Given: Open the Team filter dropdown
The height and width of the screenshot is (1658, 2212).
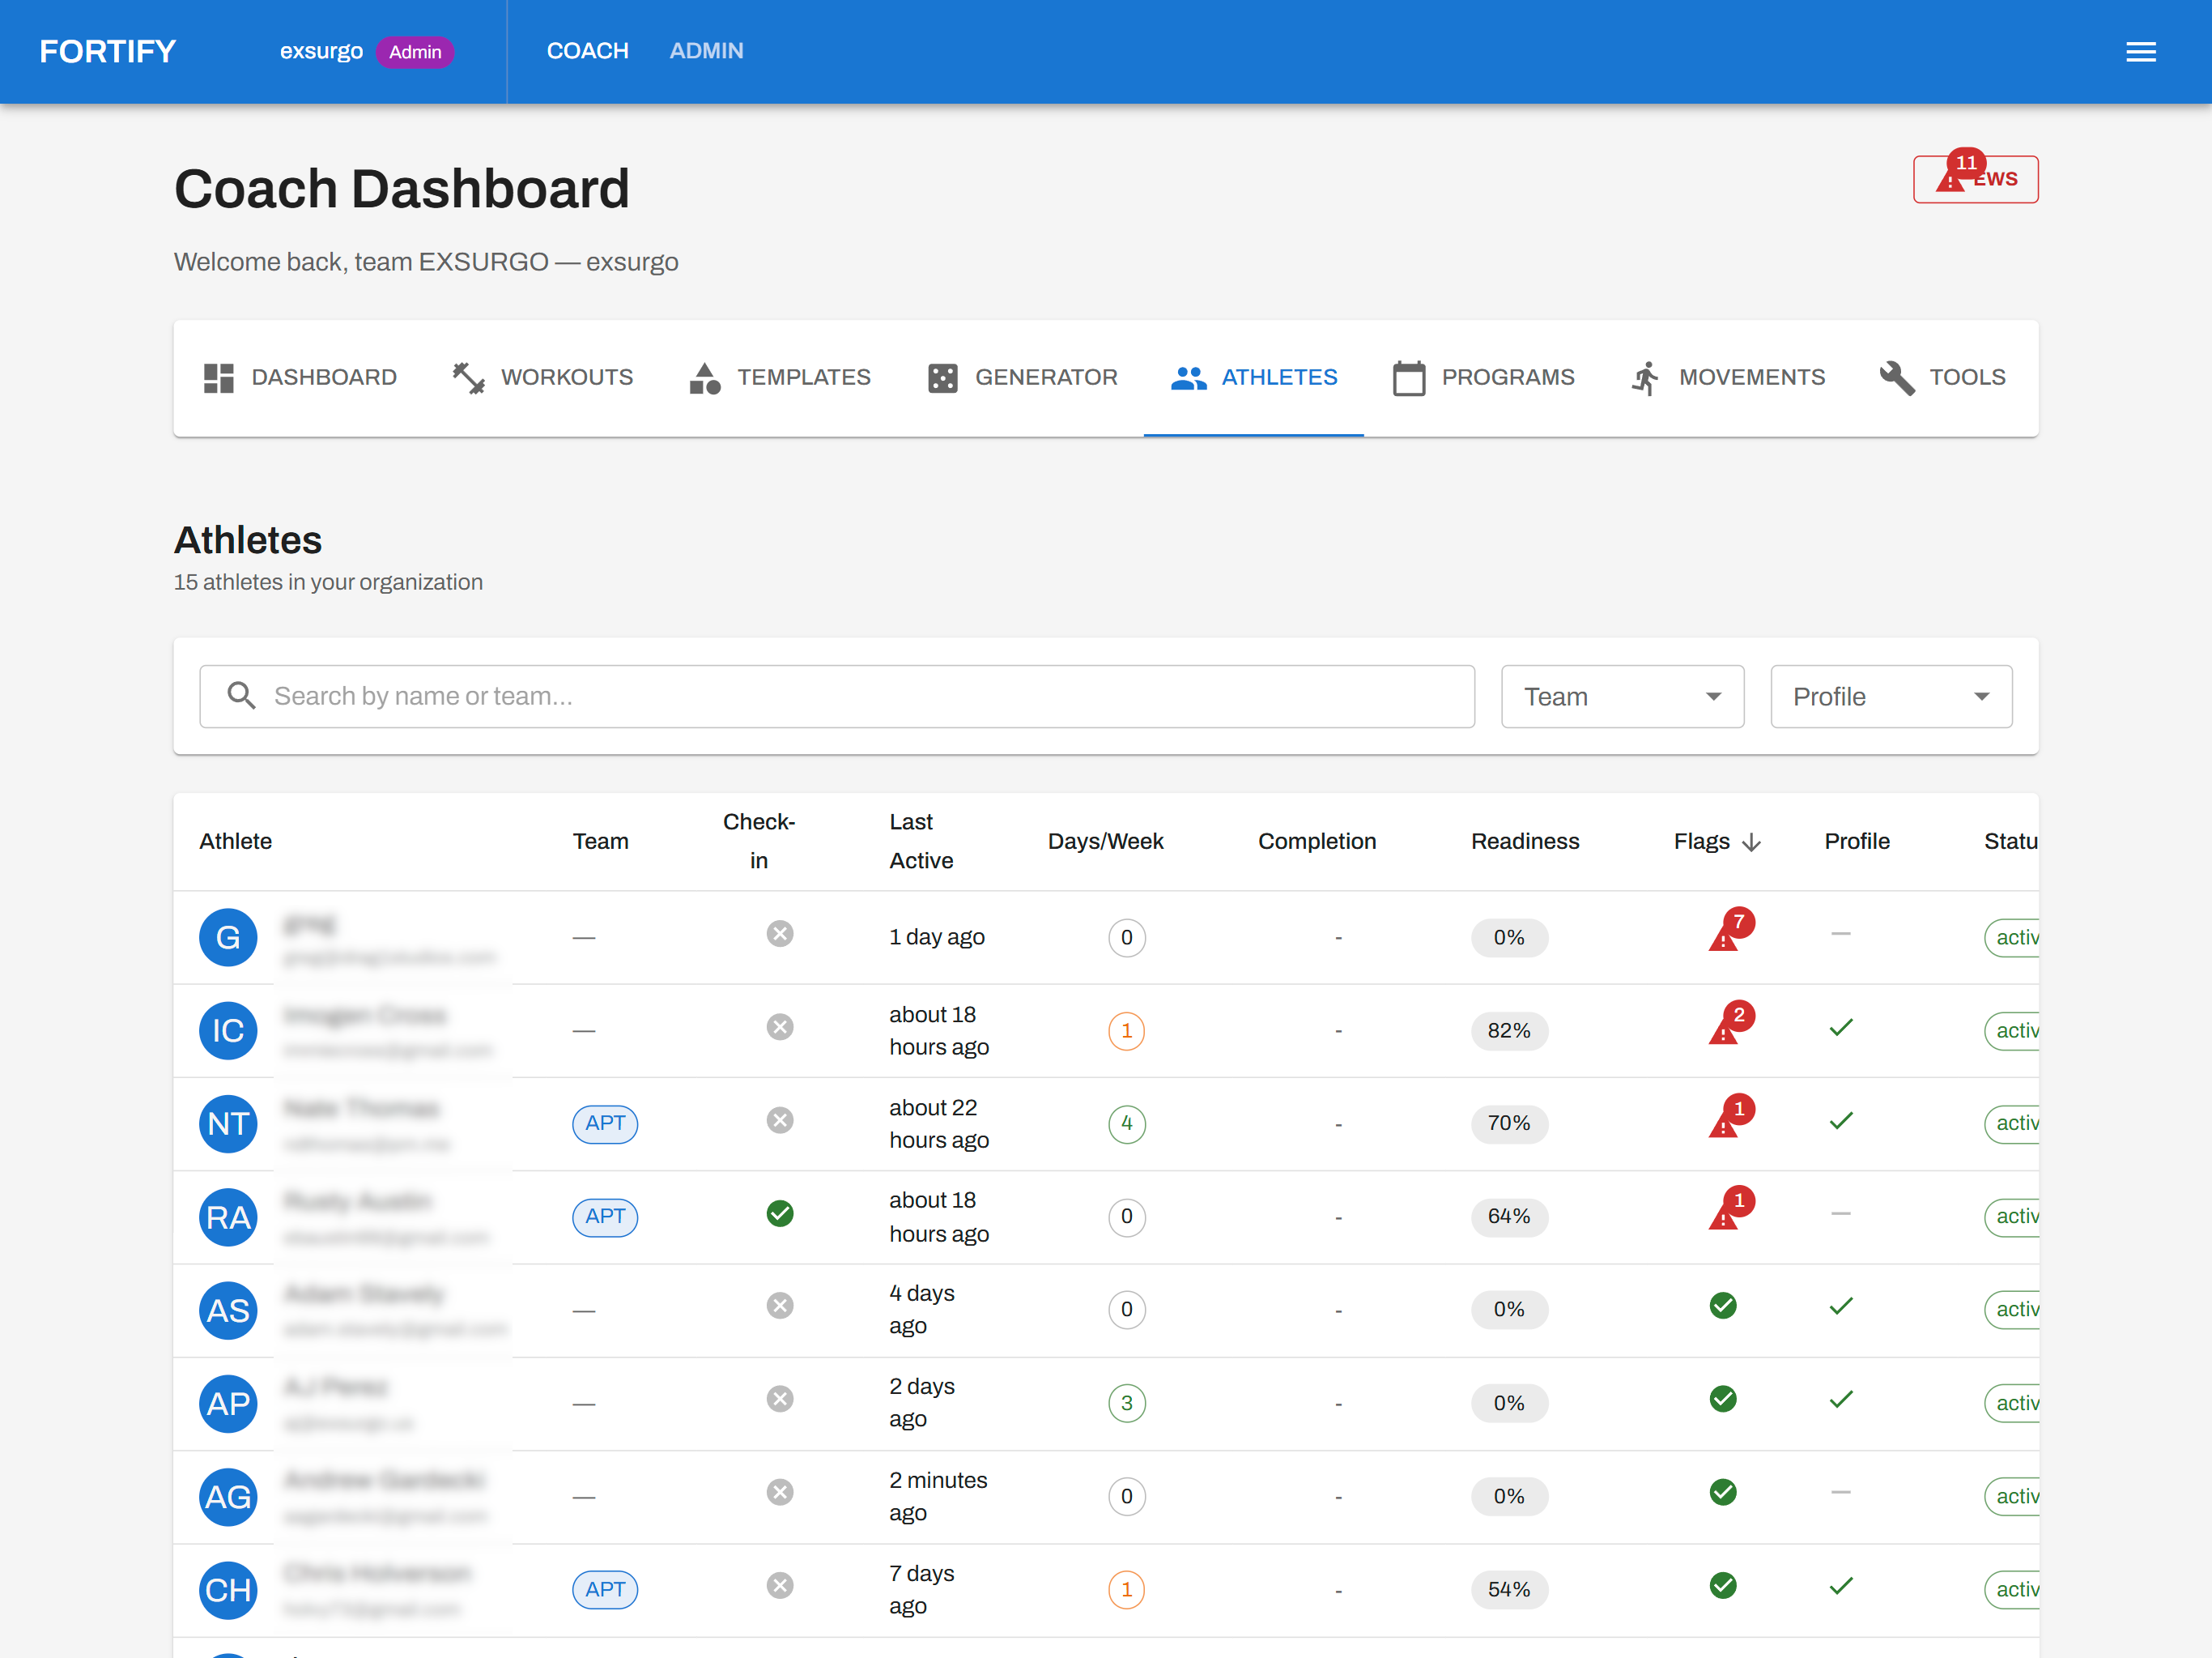Looking at the screenshot, I should (1622, 697).
